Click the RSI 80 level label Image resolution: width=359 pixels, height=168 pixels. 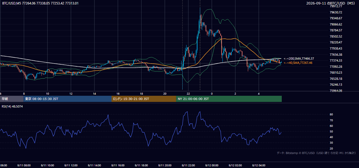click(x=331, y=115)
